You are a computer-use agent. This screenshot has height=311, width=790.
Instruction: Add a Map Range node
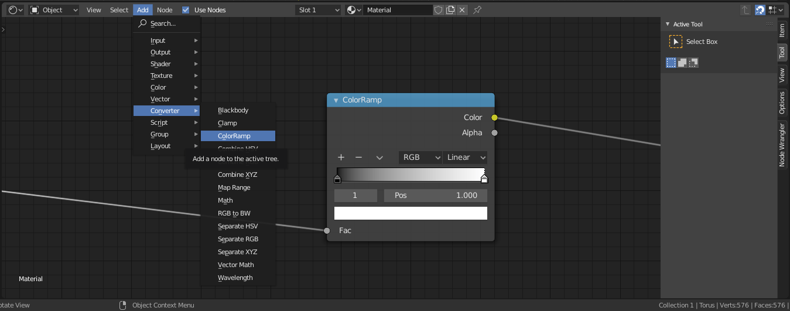(x=238, y=187)
